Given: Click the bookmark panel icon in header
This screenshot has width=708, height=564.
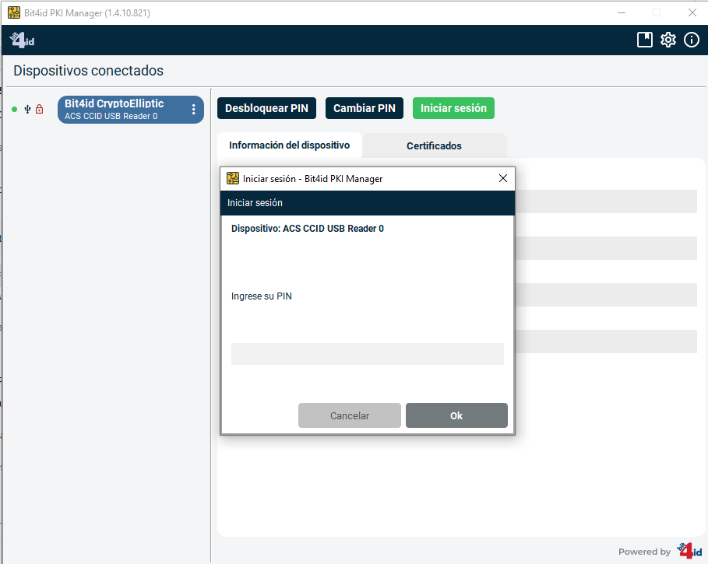Looking at the screenshot, I should [x=644, y=40].
